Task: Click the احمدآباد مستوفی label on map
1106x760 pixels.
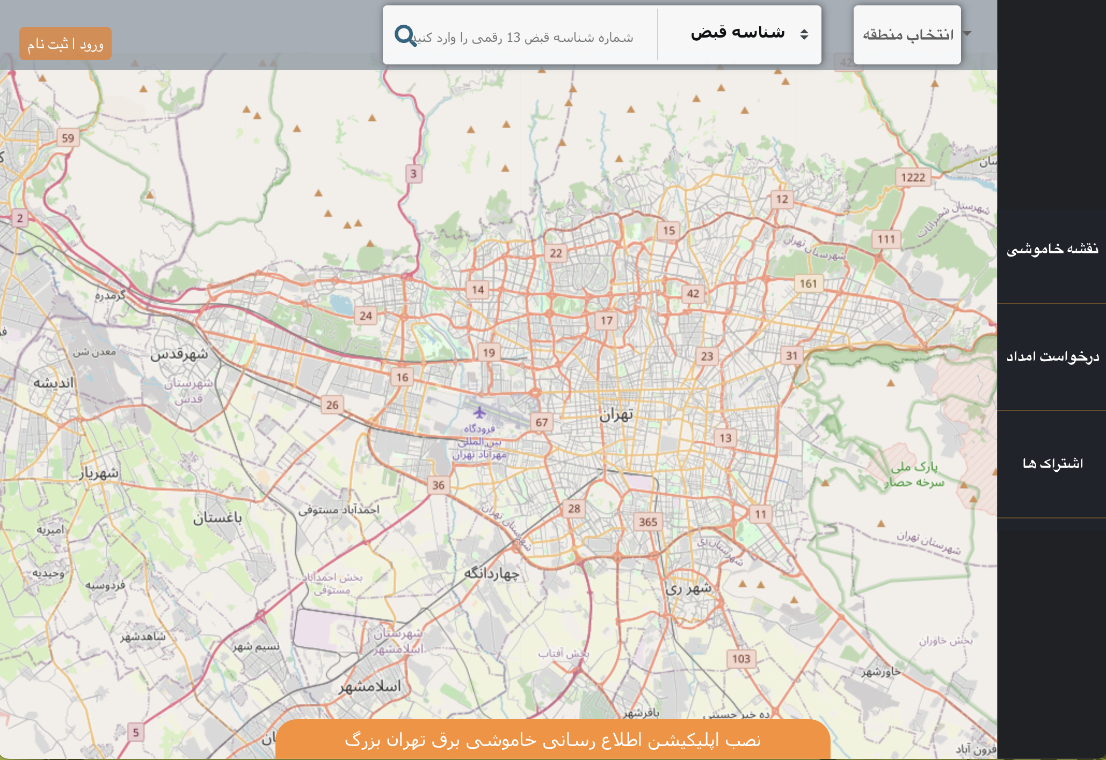Action: 339,510
